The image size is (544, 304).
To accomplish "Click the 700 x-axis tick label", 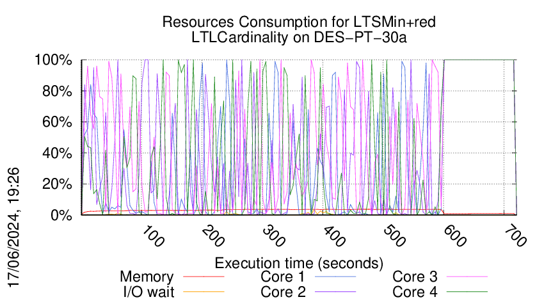I will pos(515,236).
